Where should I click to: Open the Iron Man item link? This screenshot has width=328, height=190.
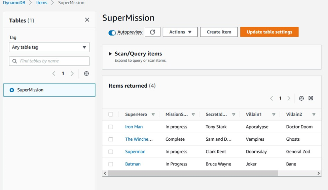[134, 127]
